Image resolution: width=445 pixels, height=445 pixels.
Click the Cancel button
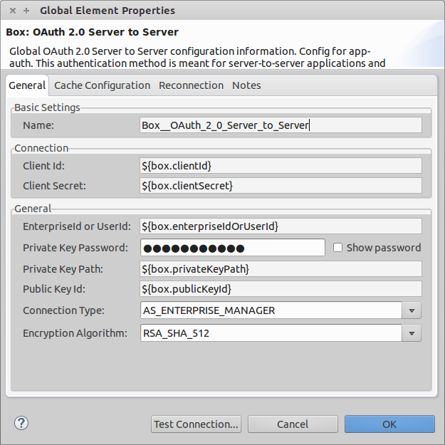(293, 424)
